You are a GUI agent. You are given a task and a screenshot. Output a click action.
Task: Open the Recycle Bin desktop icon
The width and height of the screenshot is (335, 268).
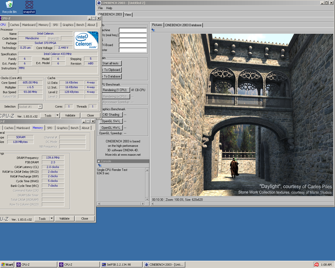[x=9, y=7]
